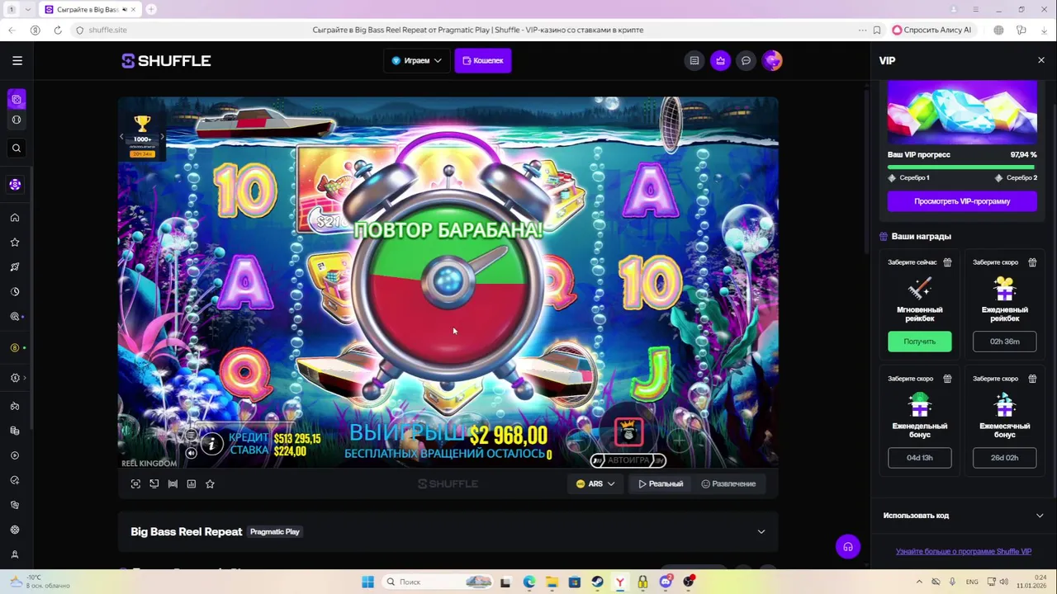
Task: Click Спросить Алису AI button
Action: pos(932,30)
